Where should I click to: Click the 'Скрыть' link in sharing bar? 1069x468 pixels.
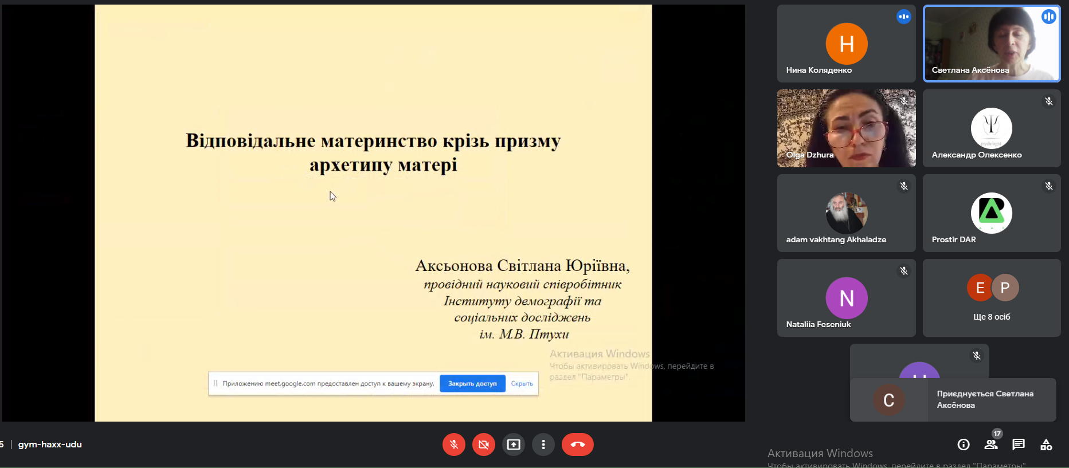[522, 384]
